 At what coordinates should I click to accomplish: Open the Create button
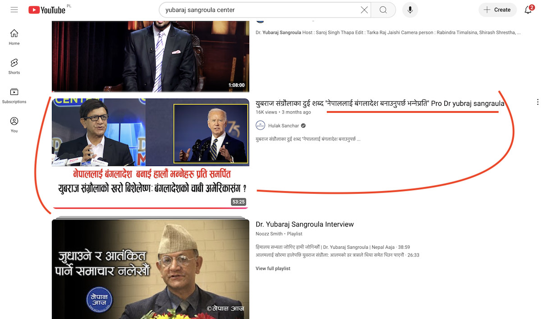point(497,10)
